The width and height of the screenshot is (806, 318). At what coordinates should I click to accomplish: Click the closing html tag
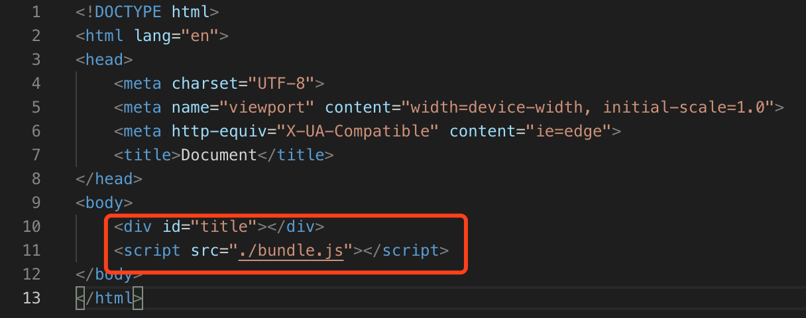coord(109,298)
